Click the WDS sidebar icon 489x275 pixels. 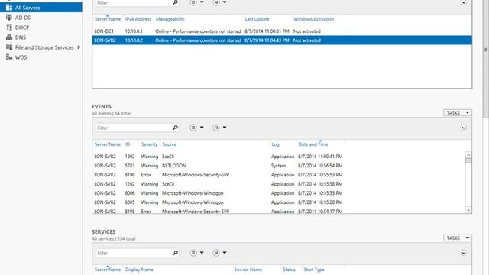click(9, 57)
